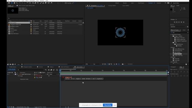Open the magnification ratio dropdown
This screenshot has height=108, width=192.
click(88, 64)
